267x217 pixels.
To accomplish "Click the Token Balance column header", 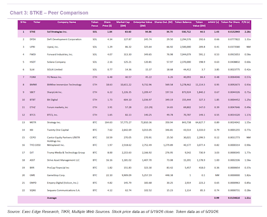I will (183, 22).
